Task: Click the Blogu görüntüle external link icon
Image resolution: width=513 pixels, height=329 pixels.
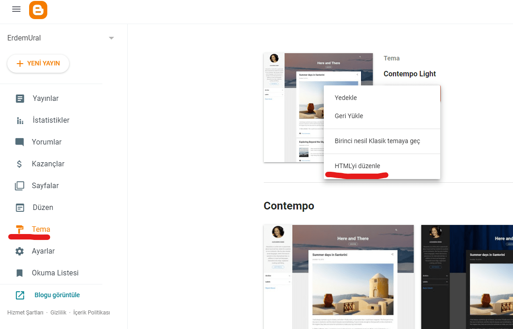Action: click(x=20, y=295)
